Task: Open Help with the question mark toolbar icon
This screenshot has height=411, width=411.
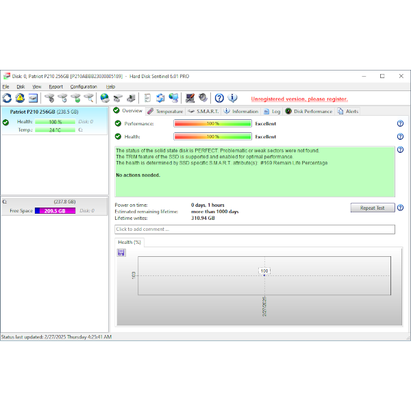Action: tap(219, 98)
